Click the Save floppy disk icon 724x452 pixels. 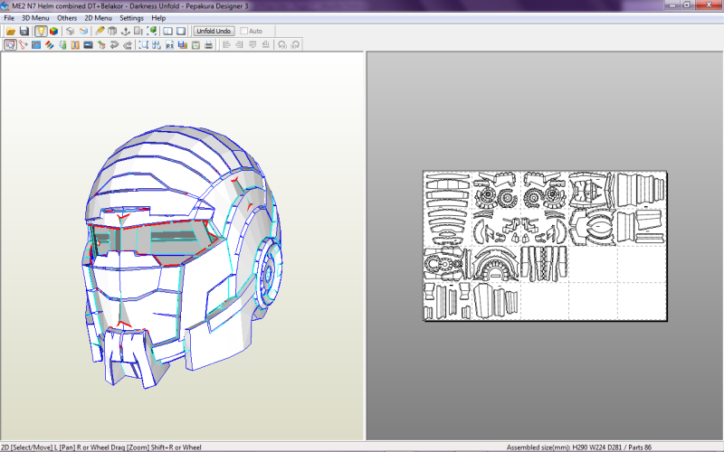(24, 31)
